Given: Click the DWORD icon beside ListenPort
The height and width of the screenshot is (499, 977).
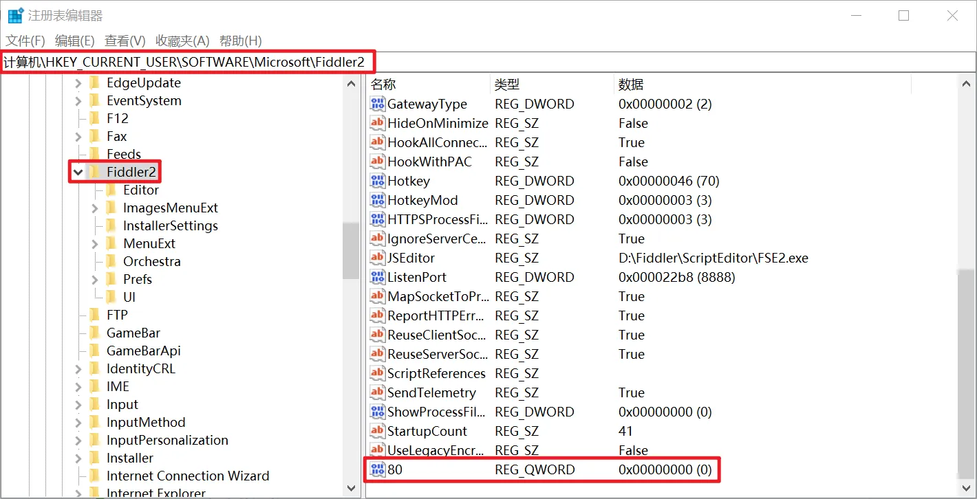Looking at the screenshot, I should coord(377,277).
